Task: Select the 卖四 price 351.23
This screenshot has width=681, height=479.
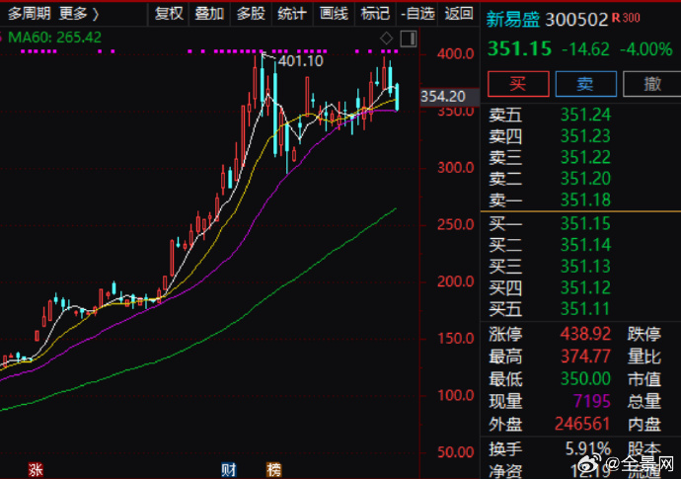Action: [x=585, y=136]
